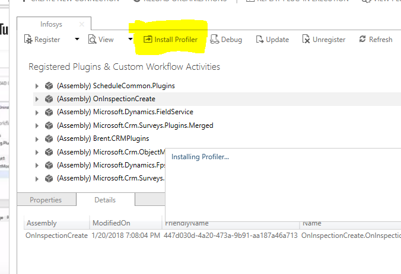Open the View dropdown arrow
Screen dimensions: 401x274
tap(131, 39)
